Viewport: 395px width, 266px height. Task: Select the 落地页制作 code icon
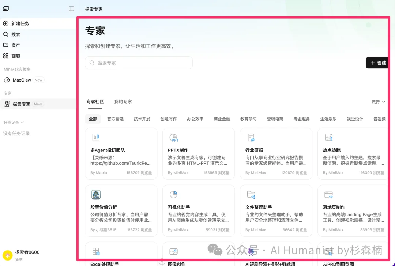[328, 194]
